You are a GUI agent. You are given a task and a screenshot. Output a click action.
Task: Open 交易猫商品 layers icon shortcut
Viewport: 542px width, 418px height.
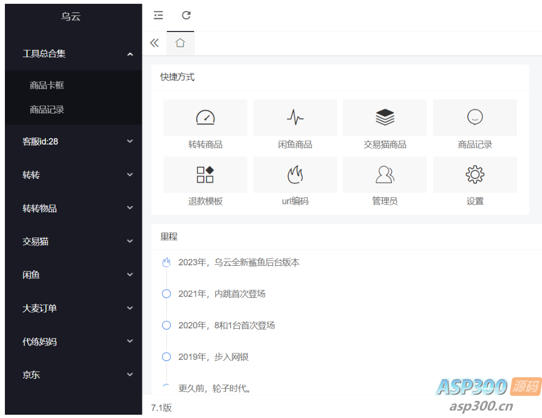click(385, 117)
